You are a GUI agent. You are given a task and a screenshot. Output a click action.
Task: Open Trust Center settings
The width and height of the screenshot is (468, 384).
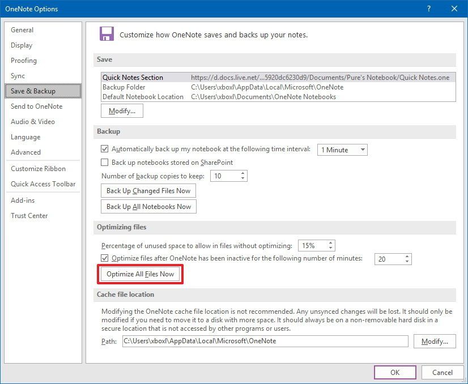(29, 215)
